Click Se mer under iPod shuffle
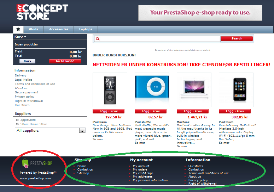 tap(140, 143)
